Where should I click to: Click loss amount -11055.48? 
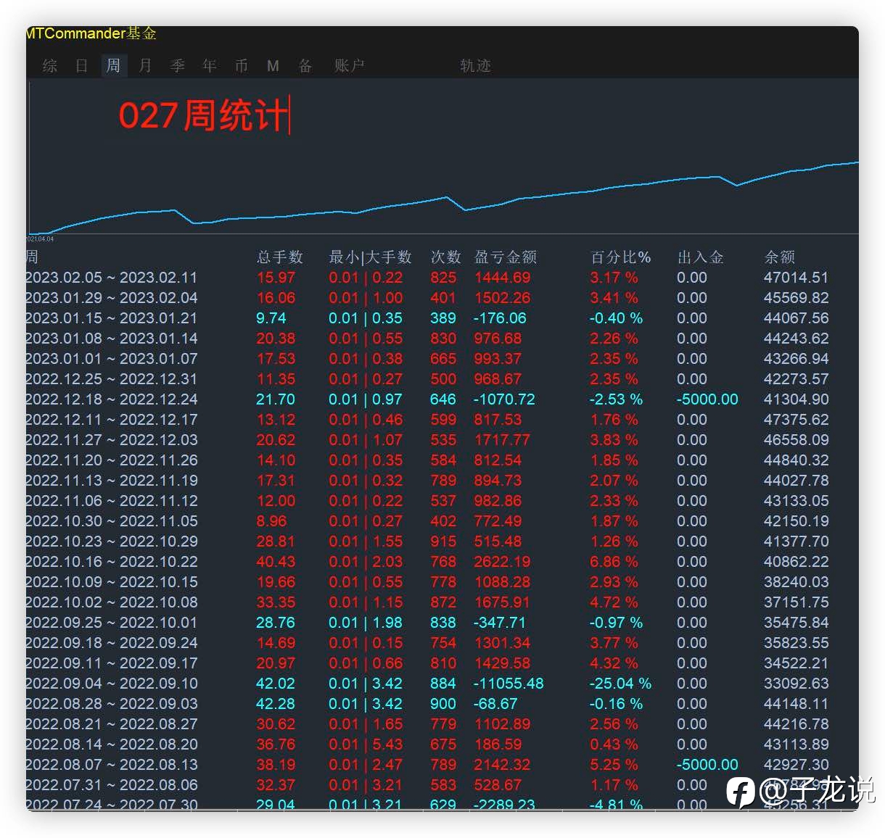click(509, 683)
